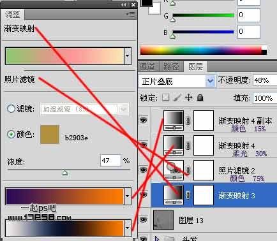The image size is (277, 241).
Task: Toggle lock position move icon
Action: [x=189, y=98]
